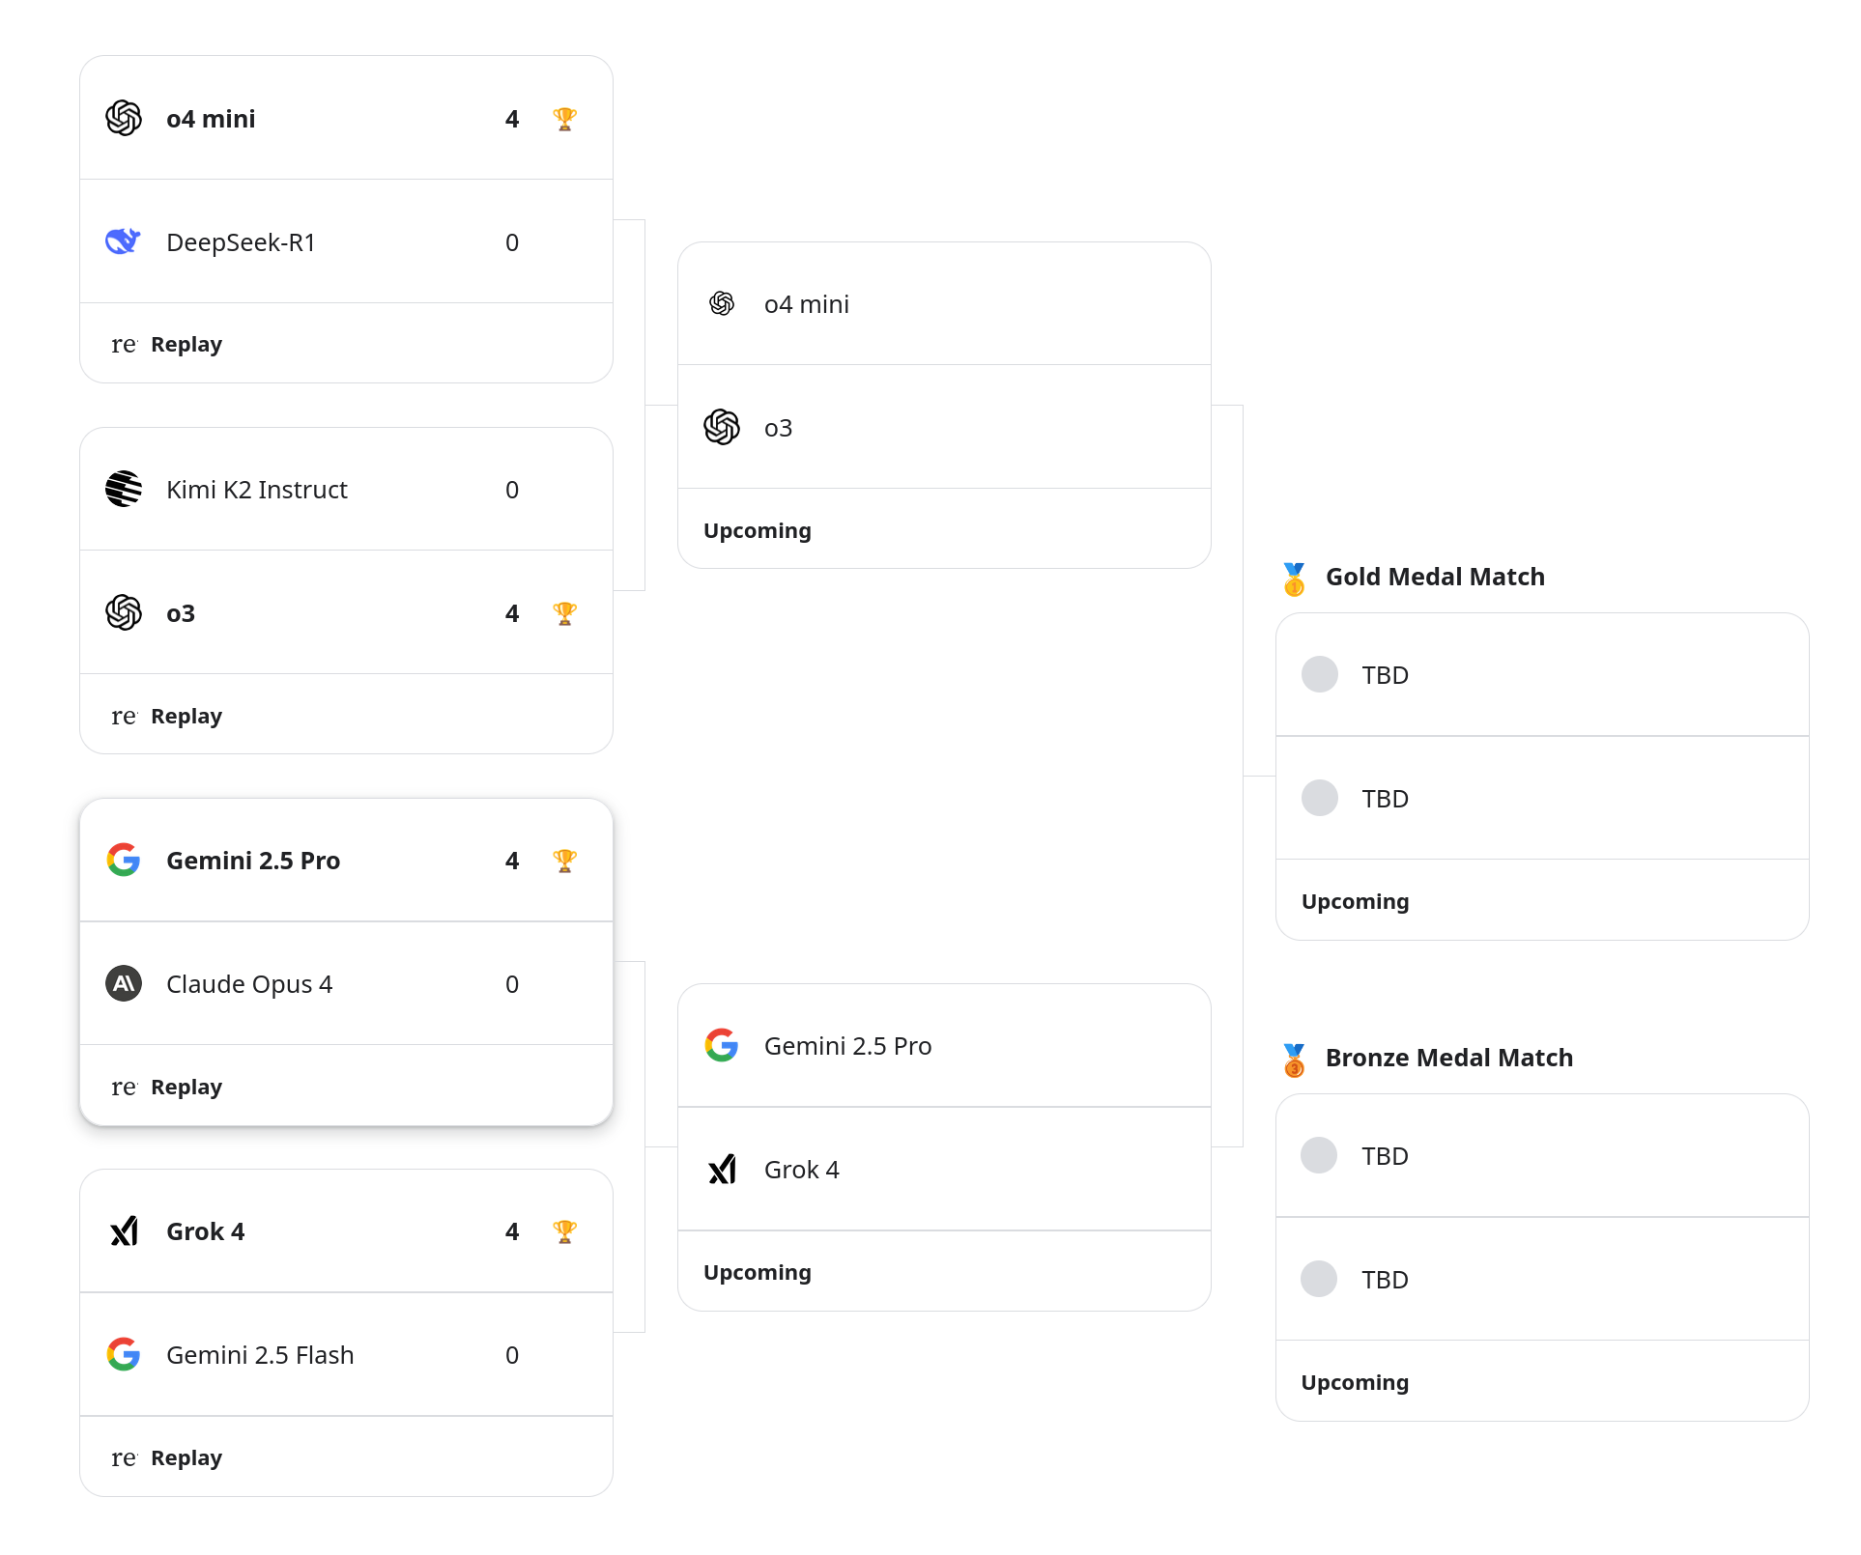Click second TBD slot in Bronze Medal Match
1861x1555 pixels.
tap(1542, 1280)
